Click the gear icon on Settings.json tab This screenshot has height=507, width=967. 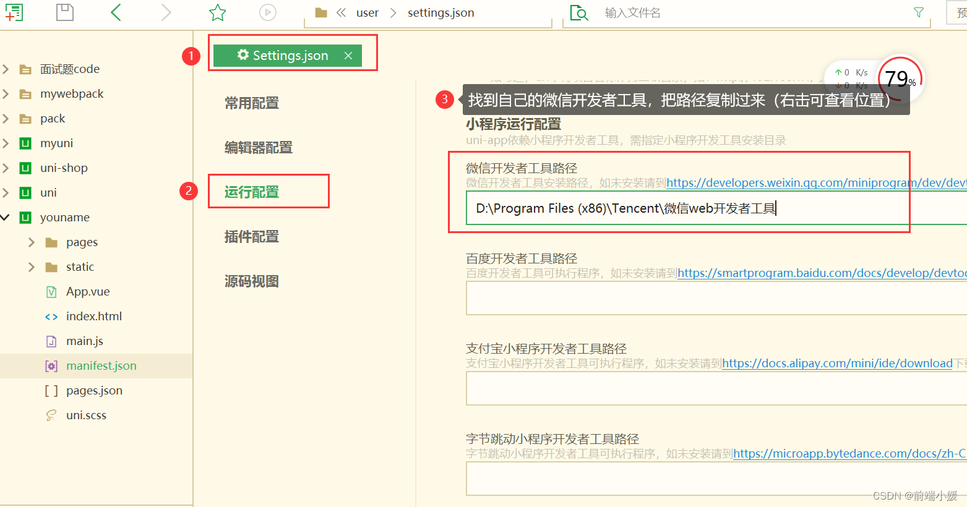tap(243, 55)
